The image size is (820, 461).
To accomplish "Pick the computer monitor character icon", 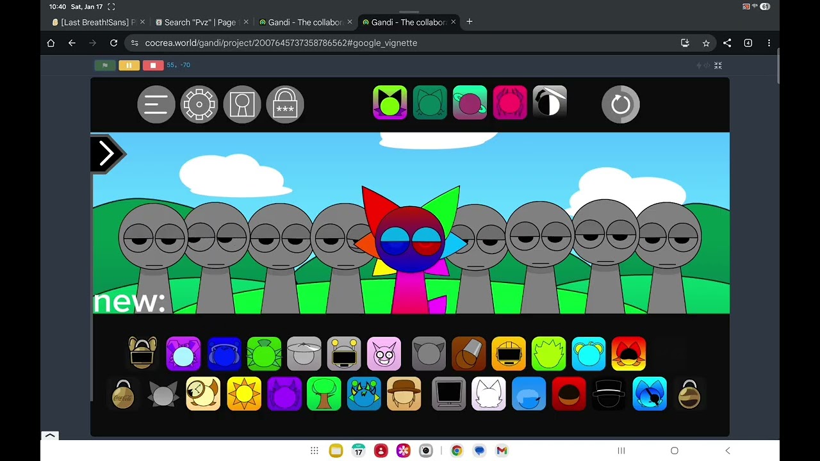I will pyautogui.click(x=449, y=394).
